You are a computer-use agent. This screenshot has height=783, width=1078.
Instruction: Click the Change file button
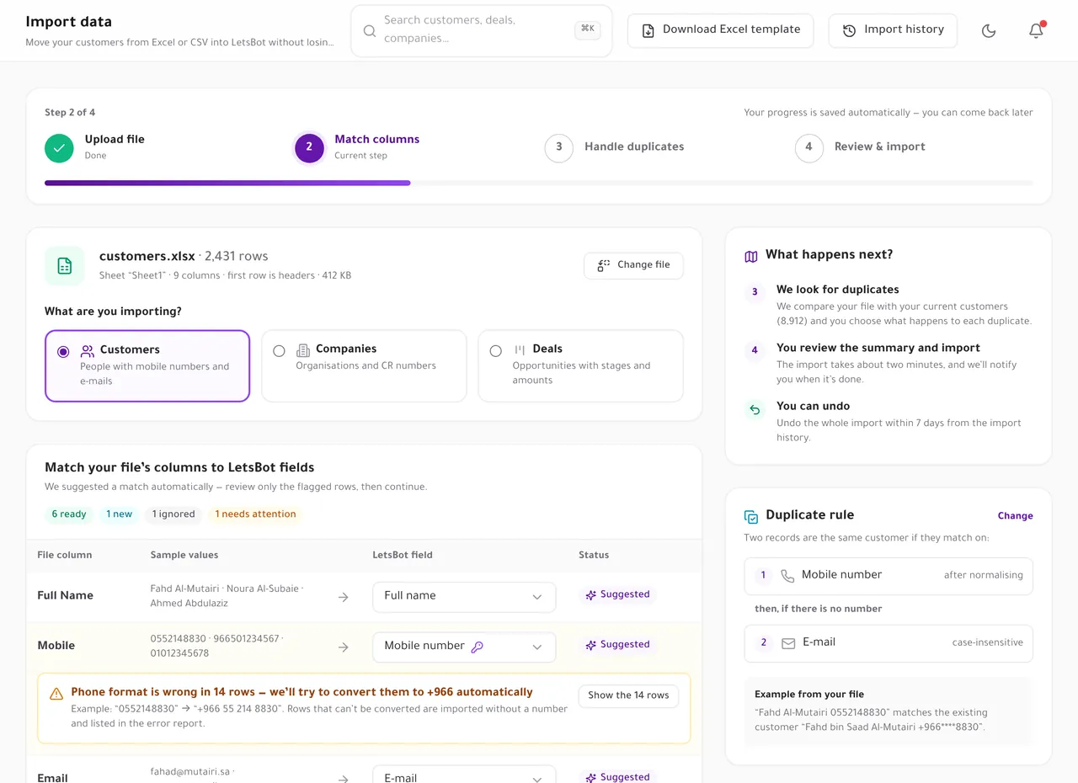pos(633,265)
